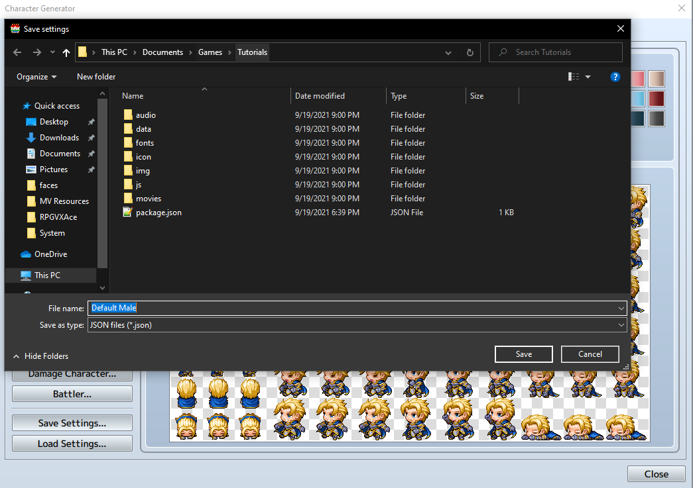Click the Save settings dialog app icon
The width and height of the screenshot is (693, 488).
(15, 28)
